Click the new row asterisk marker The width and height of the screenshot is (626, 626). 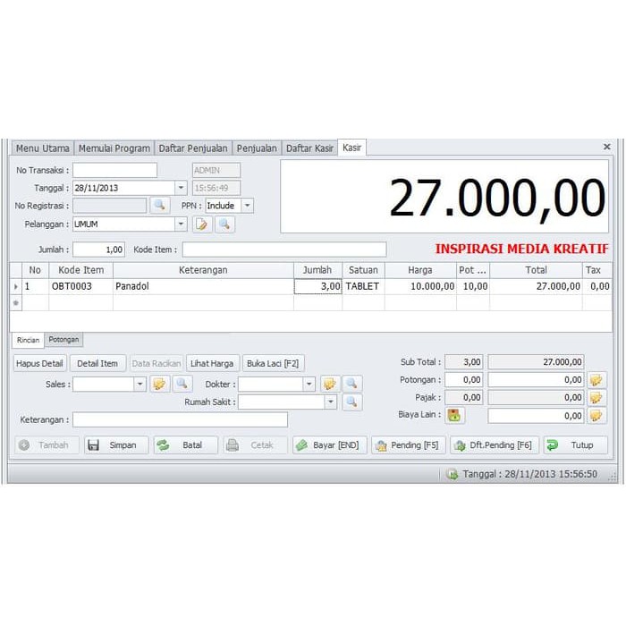[16, 303]
